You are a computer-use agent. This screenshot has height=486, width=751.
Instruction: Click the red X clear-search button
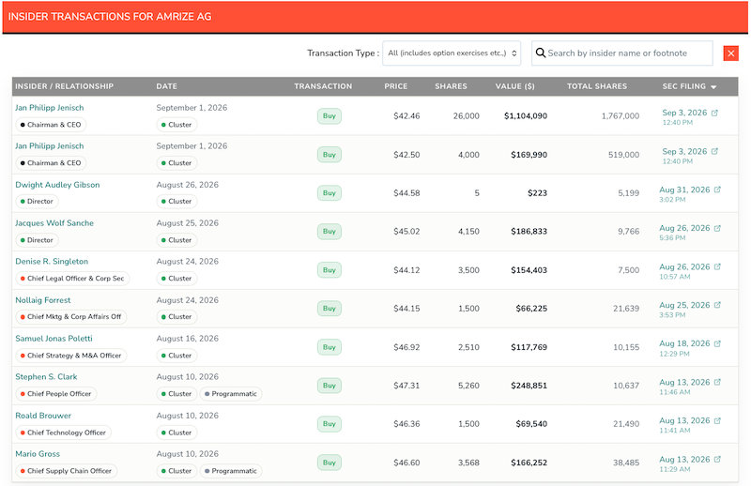tap(731, 53)
